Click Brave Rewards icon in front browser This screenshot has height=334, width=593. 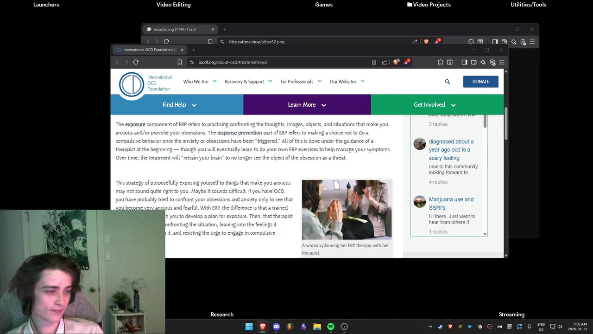[407, 62]
